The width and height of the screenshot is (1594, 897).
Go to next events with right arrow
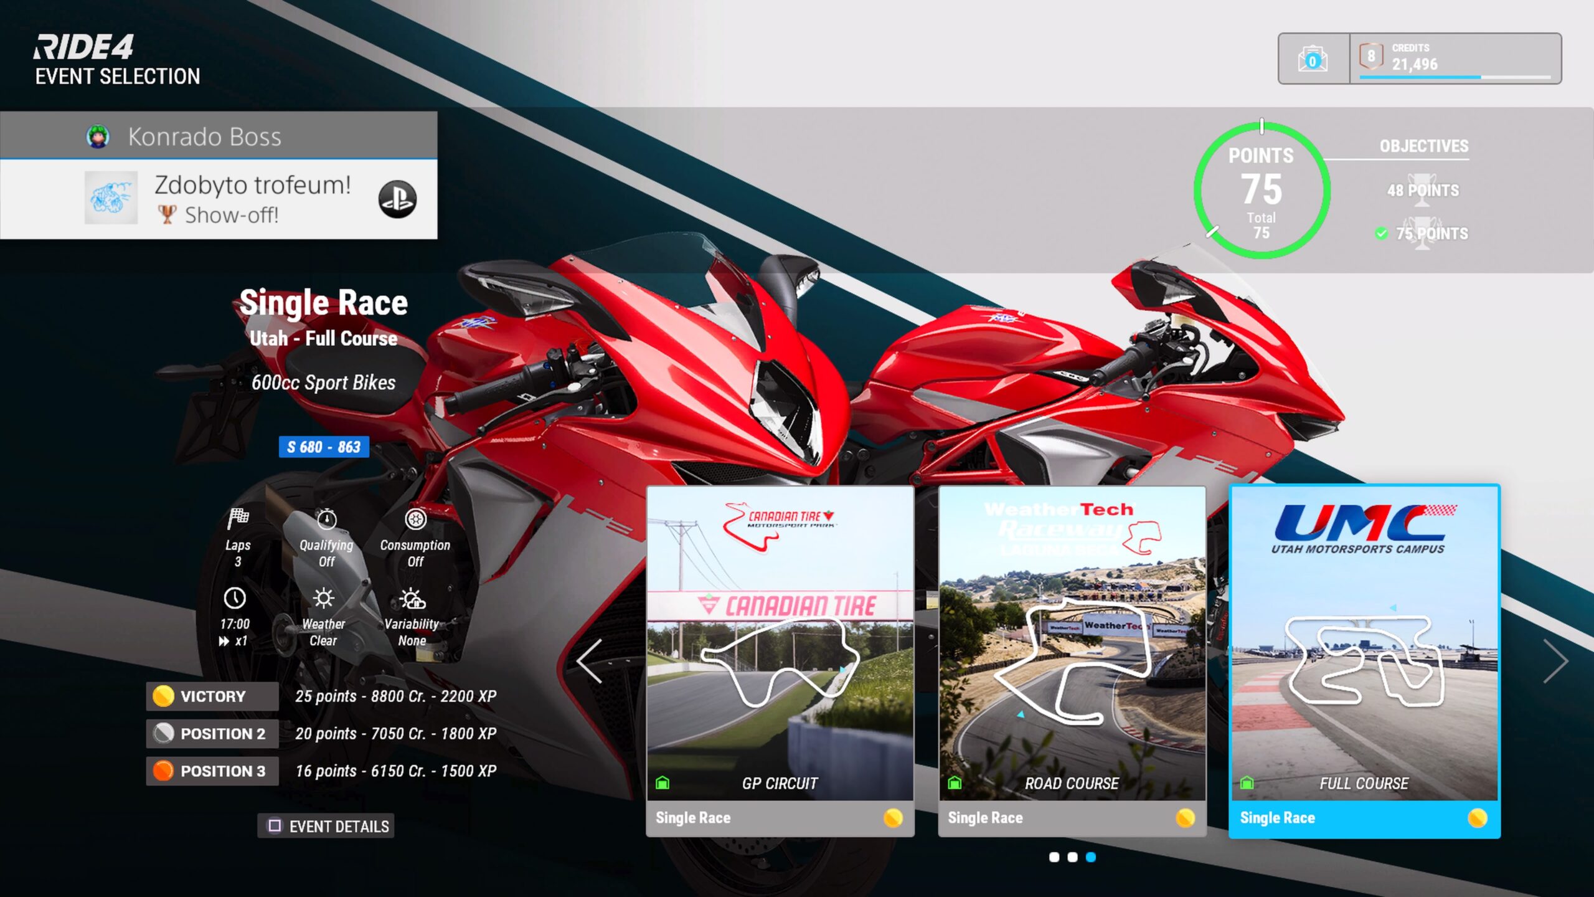click(1555, 661)
